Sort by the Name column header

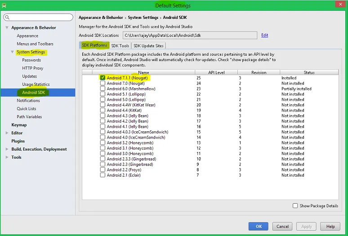[x=143, y=72]
